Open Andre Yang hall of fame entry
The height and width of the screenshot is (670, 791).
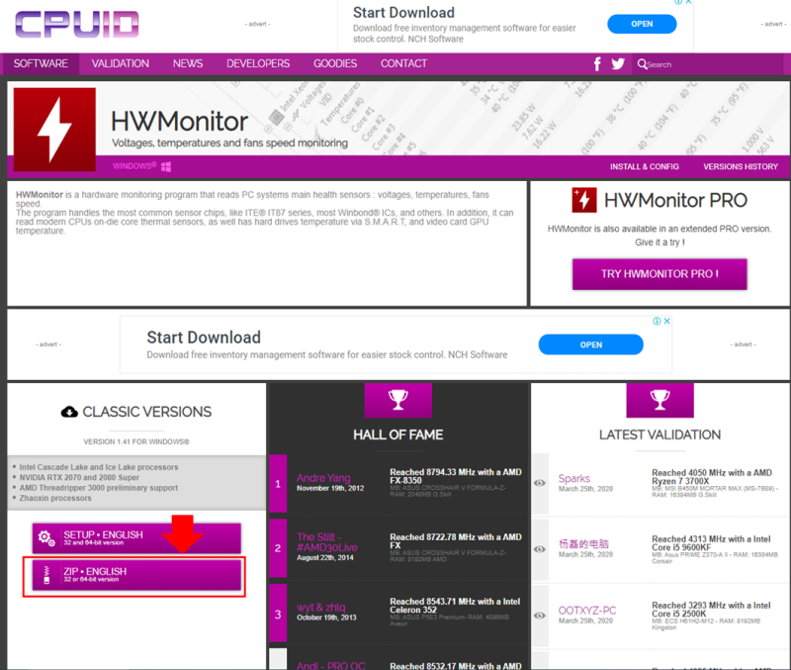pos(323,478)
